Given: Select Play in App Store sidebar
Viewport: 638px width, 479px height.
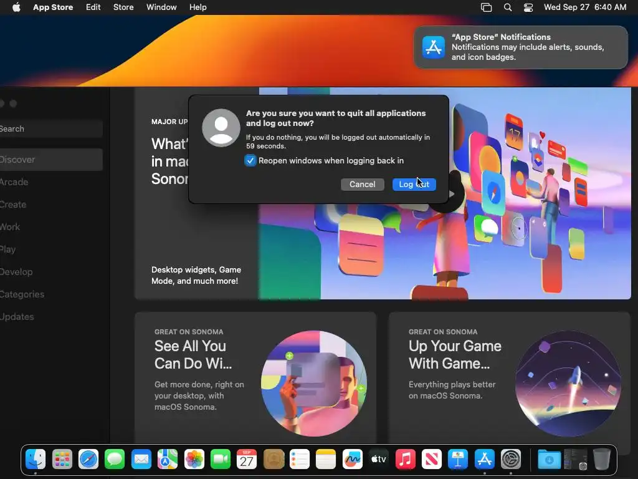Looking at the screenshot, I should (x=50, y=249).
